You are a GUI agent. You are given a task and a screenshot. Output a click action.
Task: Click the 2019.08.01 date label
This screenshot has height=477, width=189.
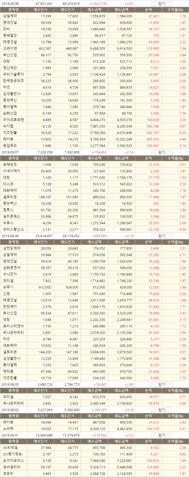(x=10, y=435)
